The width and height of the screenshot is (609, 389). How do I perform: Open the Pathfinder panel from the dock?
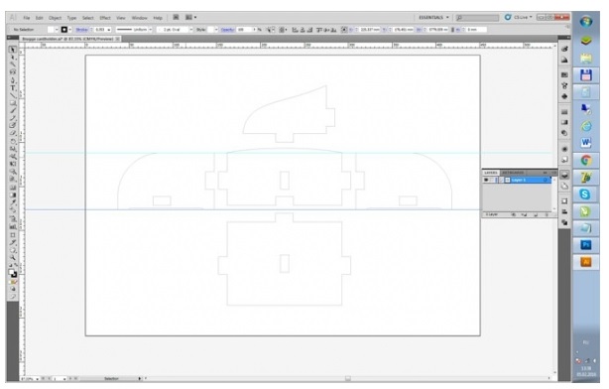coord(564,222)
